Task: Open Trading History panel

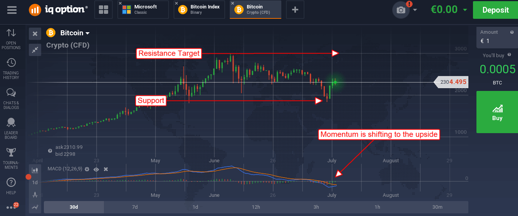Action: click(x=11, y=69)
